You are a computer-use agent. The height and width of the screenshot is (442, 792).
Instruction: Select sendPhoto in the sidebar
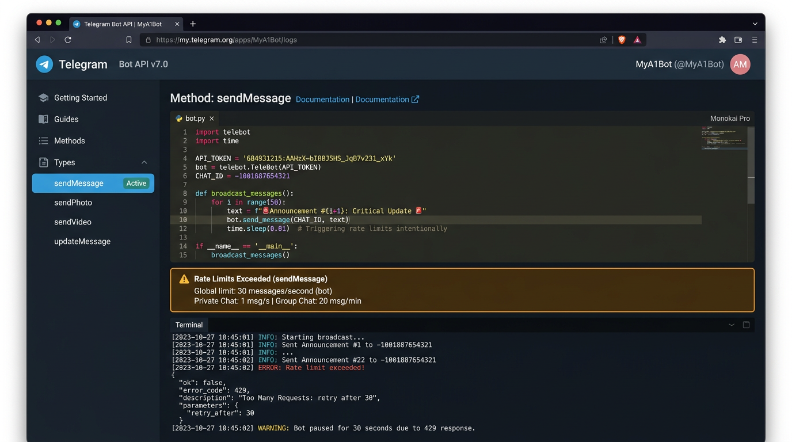pos(73,203)
